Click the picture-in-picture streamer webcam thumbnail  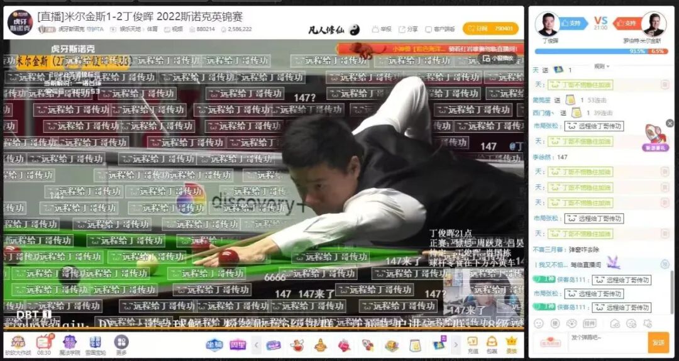(483, 292)
